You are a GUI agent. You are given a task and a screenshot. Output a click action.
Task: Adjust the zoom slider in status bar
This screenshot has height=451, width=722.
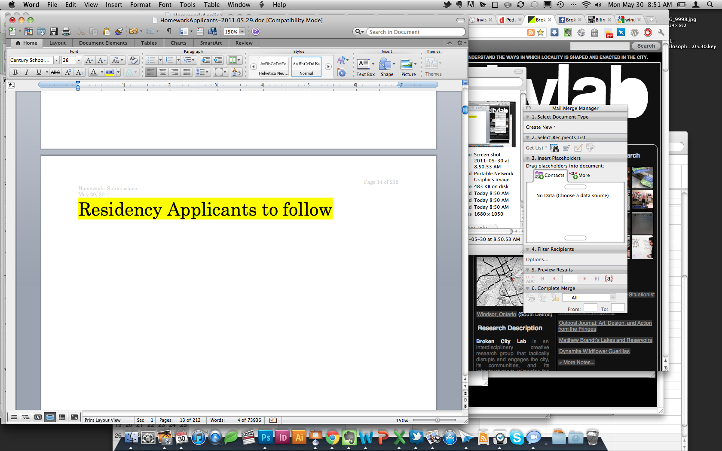437,420
